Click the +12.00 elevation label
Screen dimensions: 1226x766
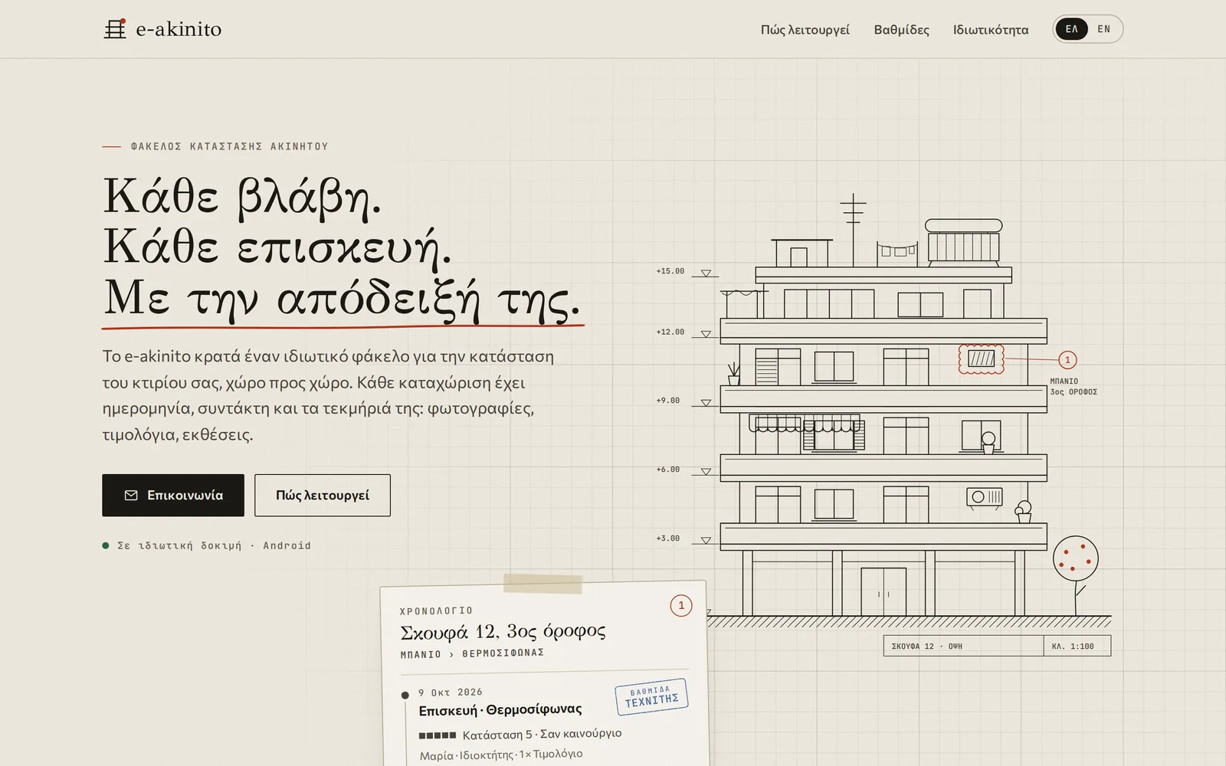point(670,332)
